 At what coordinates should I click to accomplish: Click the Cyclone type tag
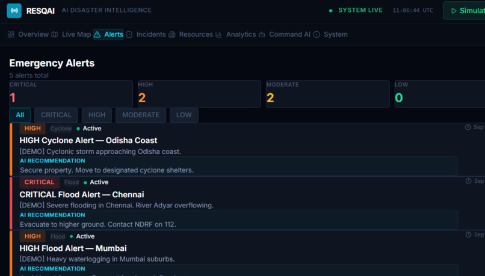point(61,129)
